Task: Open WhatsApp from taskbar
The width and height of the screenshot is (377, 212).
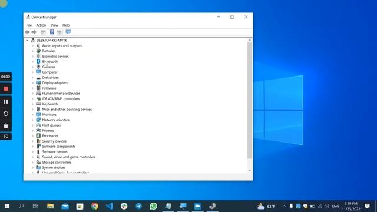Action: pos(153,206)
